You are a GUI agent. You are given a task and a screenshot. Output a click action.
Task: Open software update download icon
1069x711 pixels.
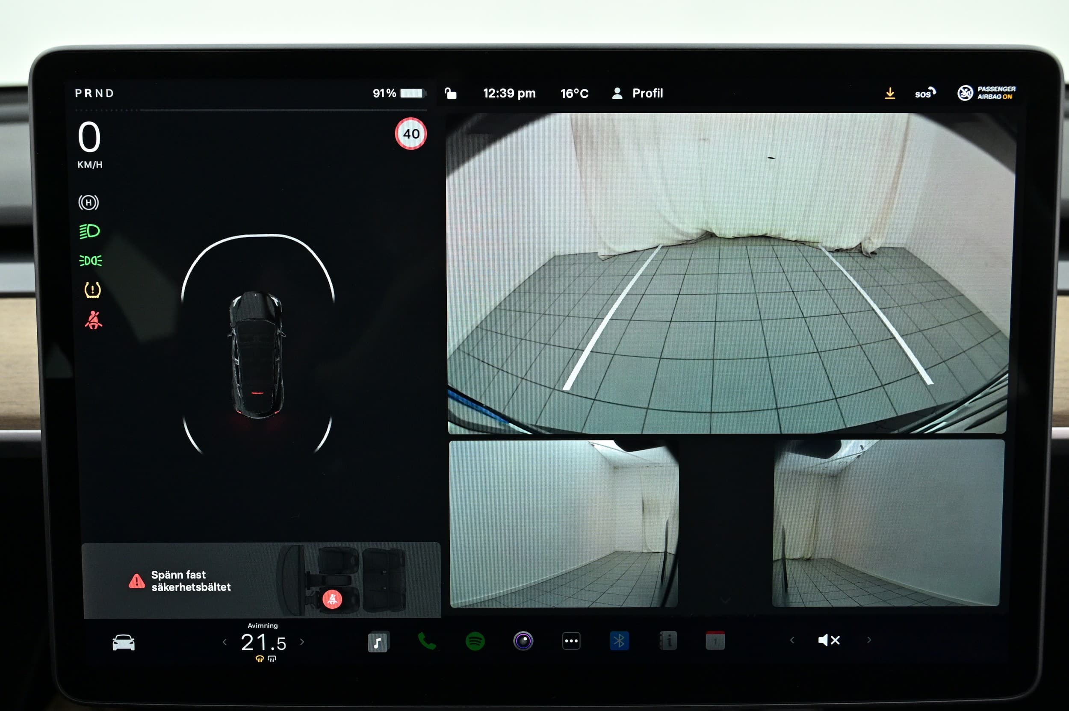click(x=890, y=93)
